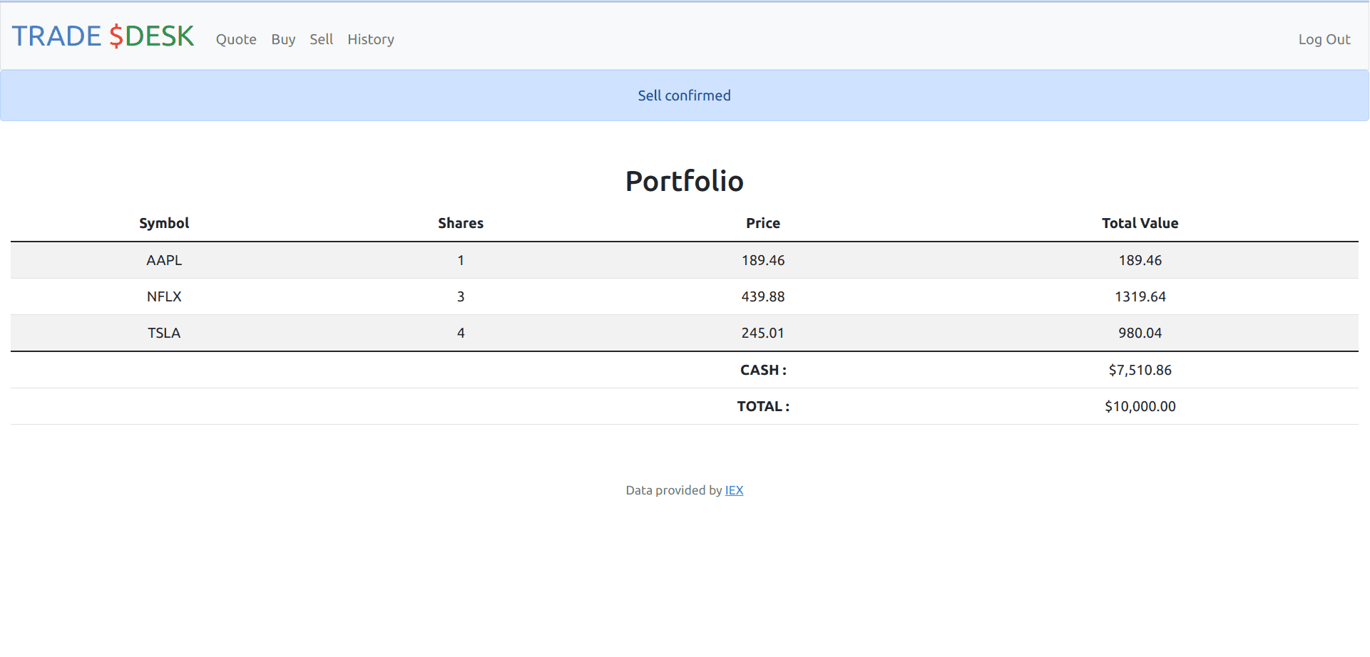The image size is (1370, 657).
Task: Click the NFLX total value 1319.64
Action: [x=1140, y=296]
